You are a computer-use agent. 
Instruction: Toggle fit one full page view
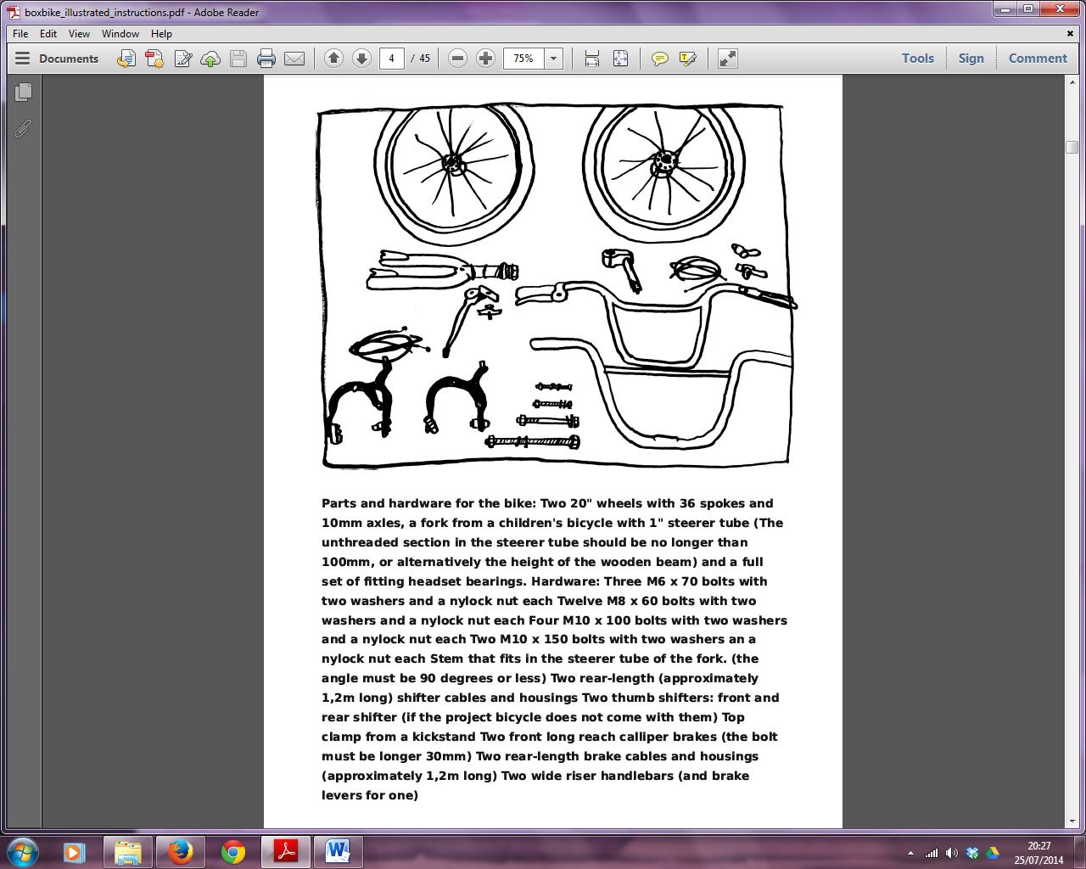(x=620, y=59)
